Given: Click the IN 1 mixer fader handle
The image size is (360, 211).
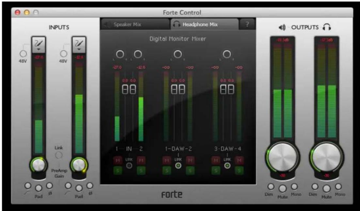Looking at the screenshot, I should pos(125,89).
